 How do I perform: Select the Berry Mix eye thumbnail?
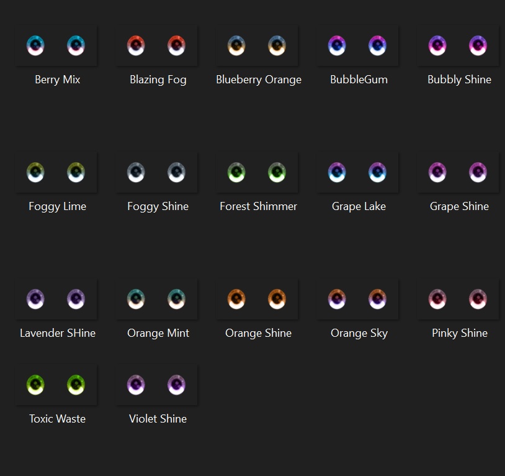(x=56, y=45)
